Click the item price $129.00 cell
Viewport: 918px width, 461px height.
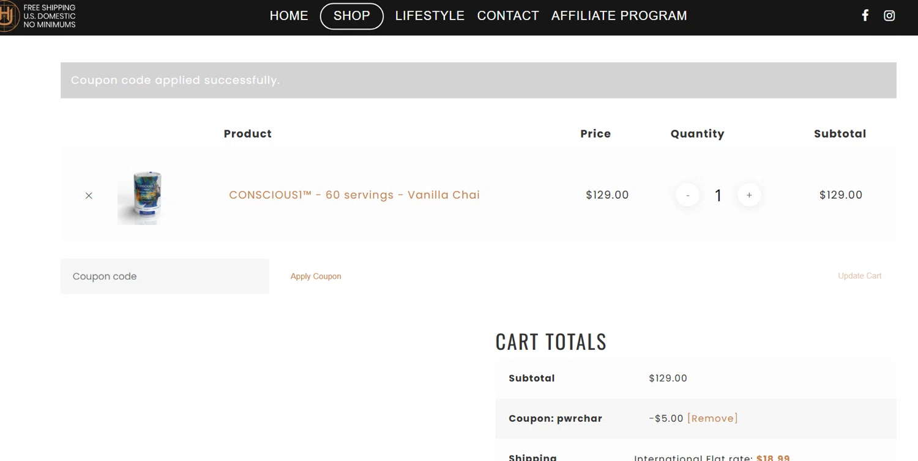(607, 195)
